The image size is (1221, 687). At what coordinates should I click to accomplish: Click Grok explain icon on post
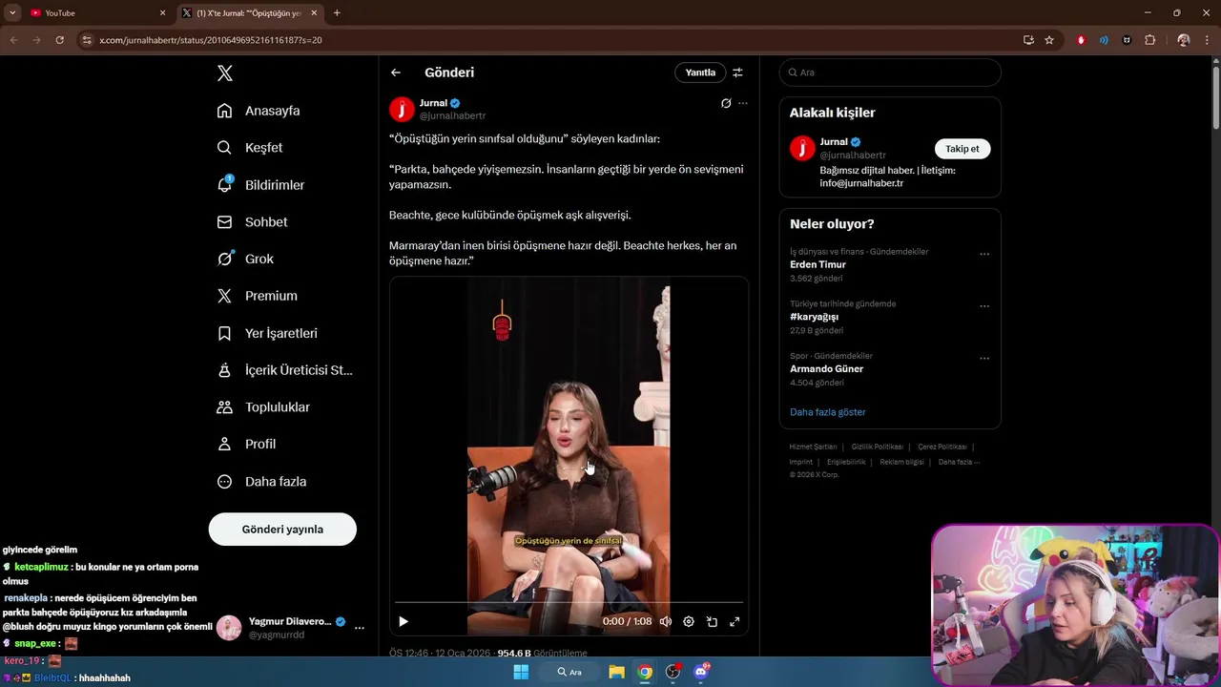click(726, 103)
